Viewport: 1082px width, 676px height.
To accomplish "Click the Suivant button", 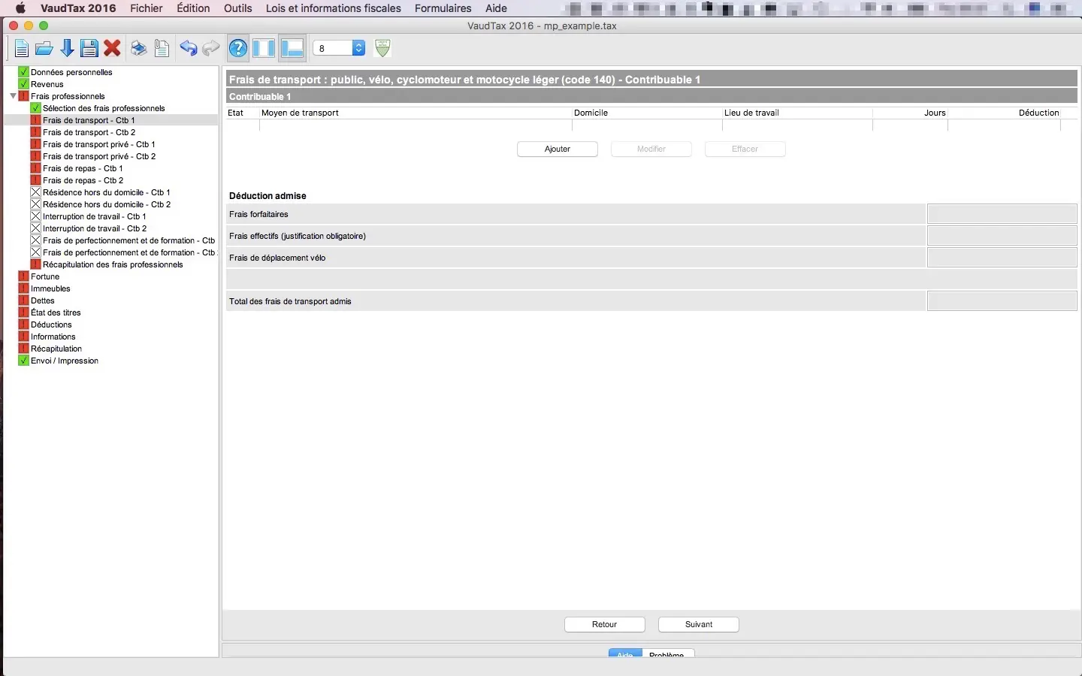I will point(699,624).
